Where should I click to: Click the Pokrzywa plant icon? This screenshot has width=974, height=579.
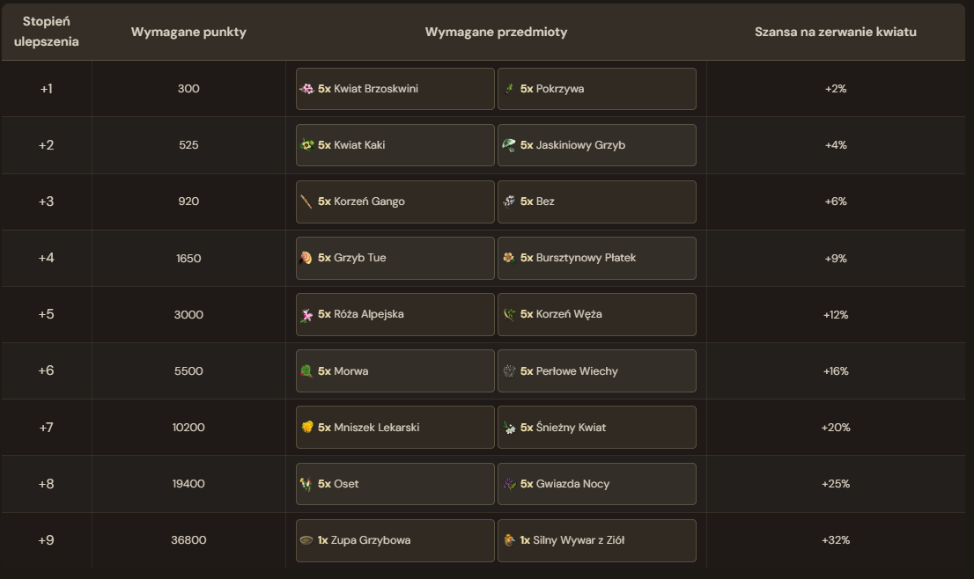click(x=509, y=89)
